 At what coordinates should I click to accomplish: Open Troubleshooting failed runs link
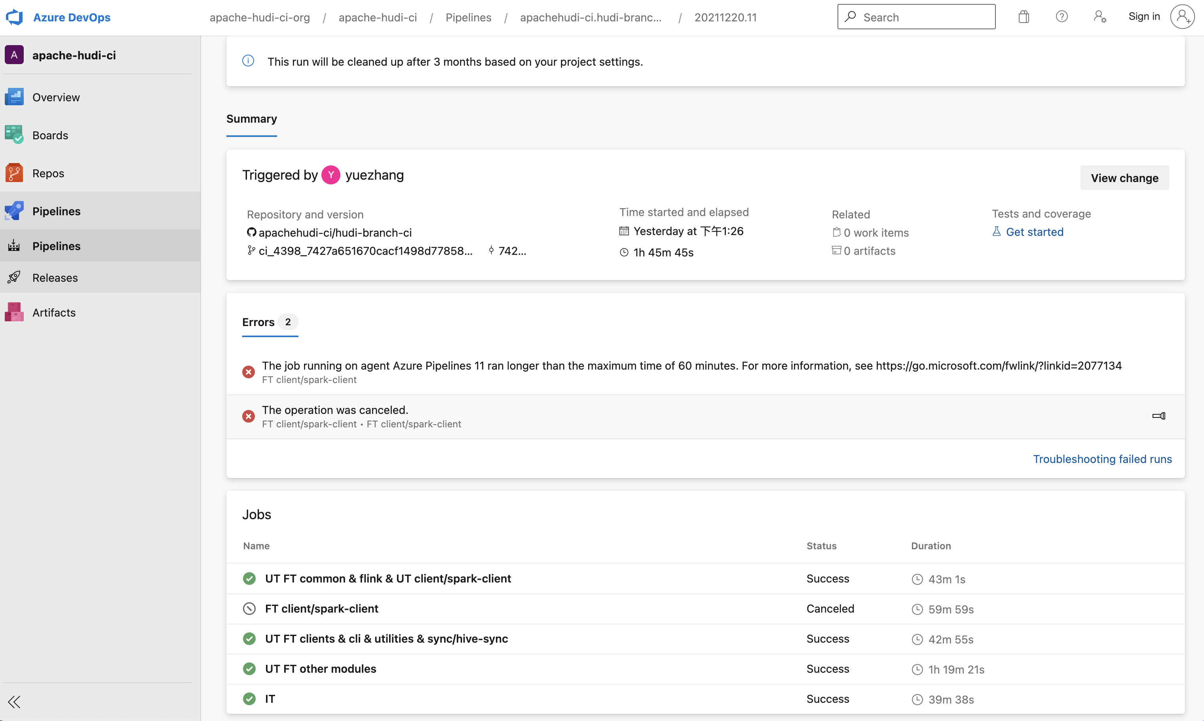pos(1102,459)
